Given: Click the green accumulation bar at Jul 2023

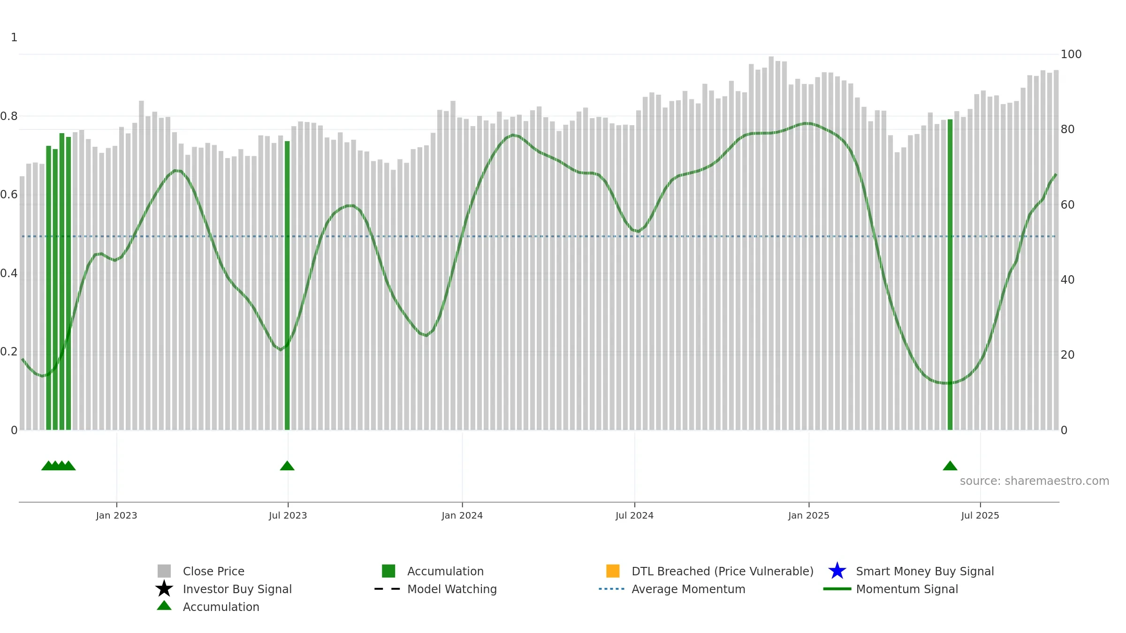Looking at the screenshot, I should click(x=287, y=286).
